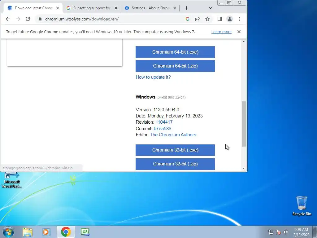Reload the current page
Screen dimensions: 317x238
pyautogui.click(x=28, y=19)
